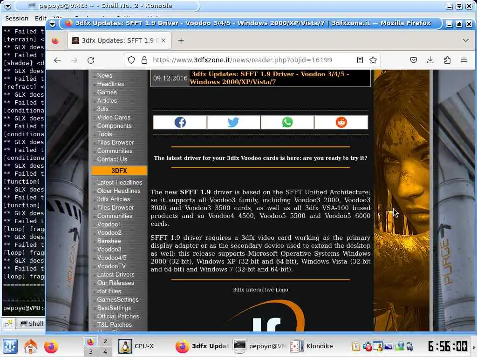Open the Firefox hamburger application menu
This screenshot has height=357, width=477.
pos(464,60)
